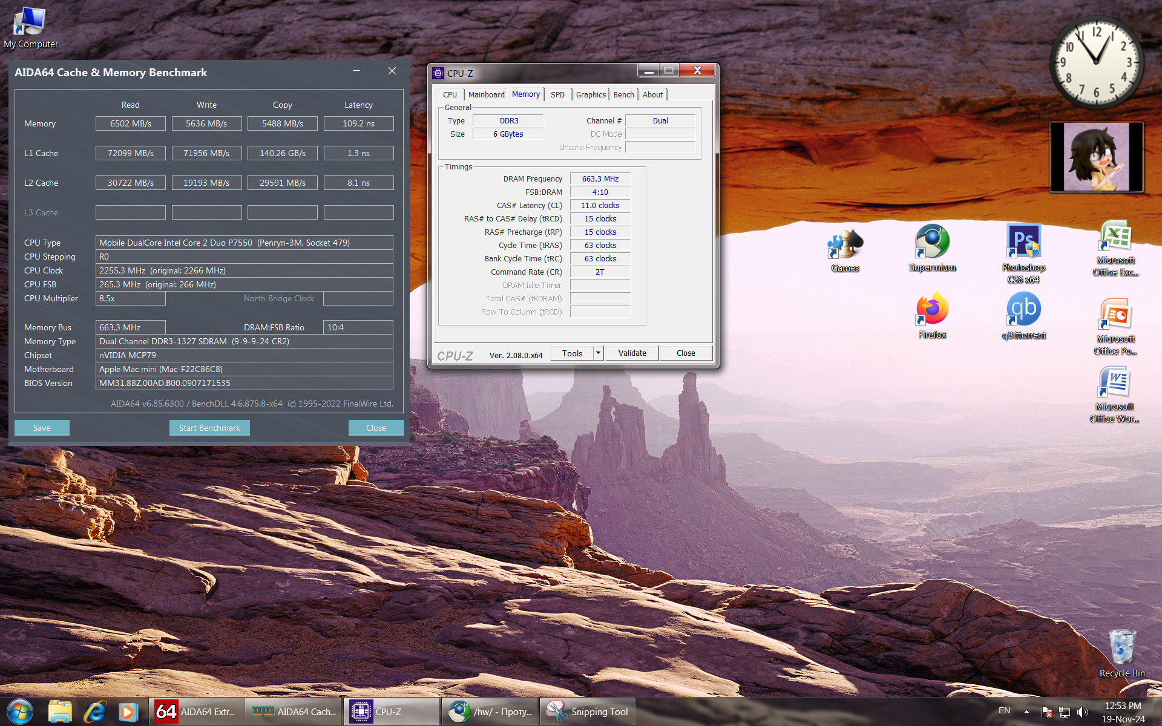Open the Bench tab in CPU-Z
The image size is (1162, 726).
(623, 94)
